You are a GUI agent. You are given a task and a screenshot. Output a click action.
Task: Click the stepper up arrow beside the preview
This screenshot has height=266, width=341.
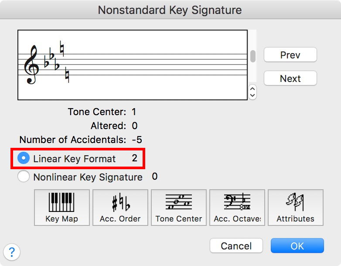point(252,89)
